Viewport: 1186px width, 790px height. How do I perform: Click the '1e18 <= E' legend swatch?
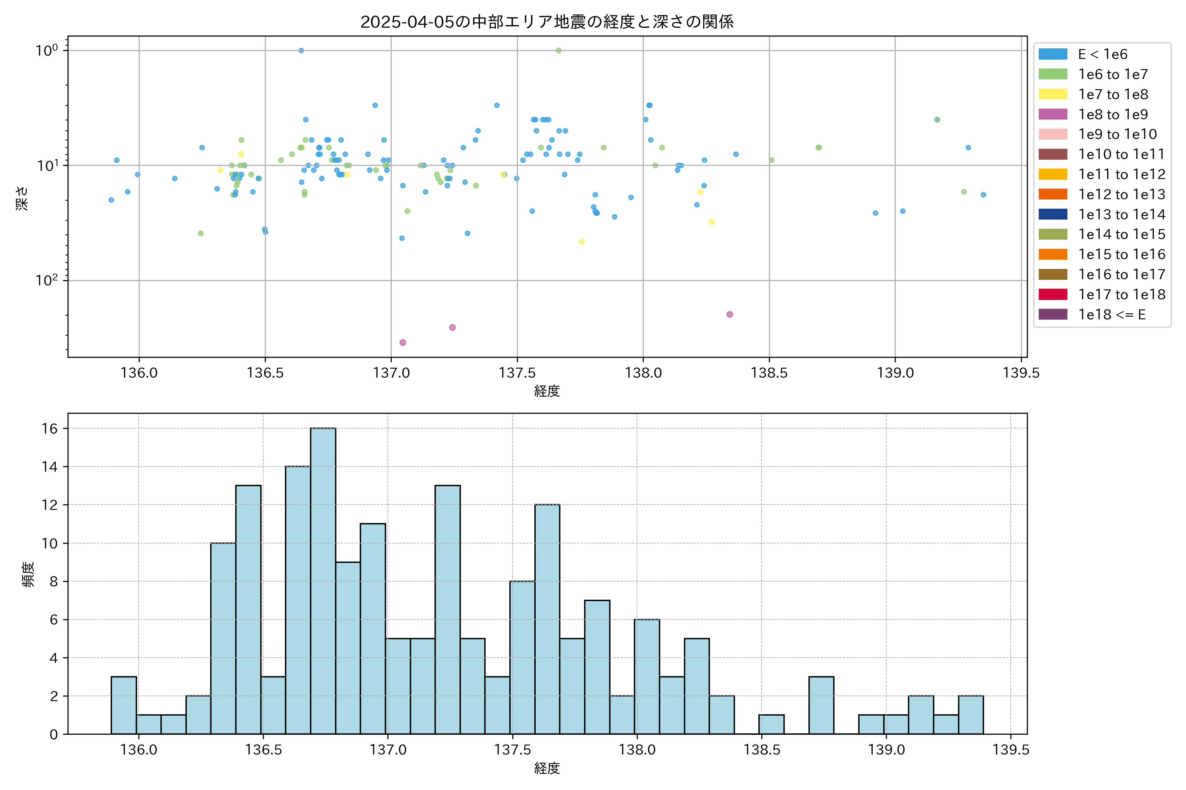(1052, 314)
